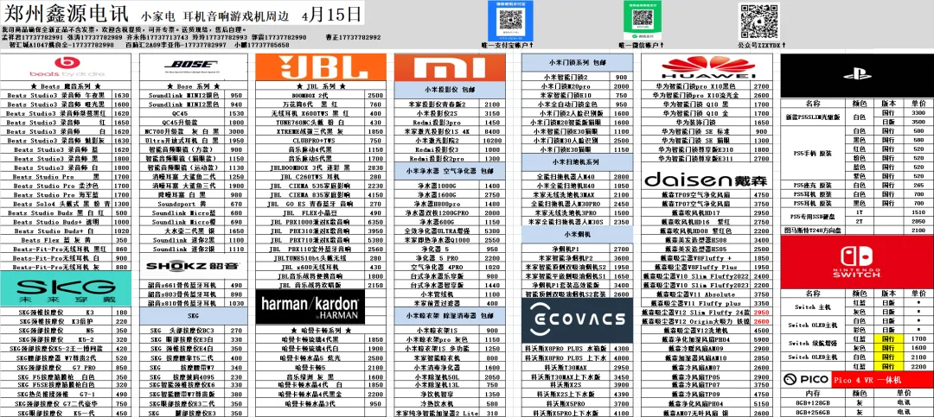The image size is (934, 417).
Task: Click the 8GB+128GB memory cell
Action: click(x=812, y=402)
